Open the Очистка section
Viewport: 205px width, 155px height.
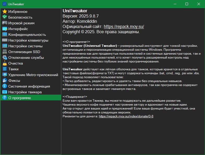pos(31,63)
